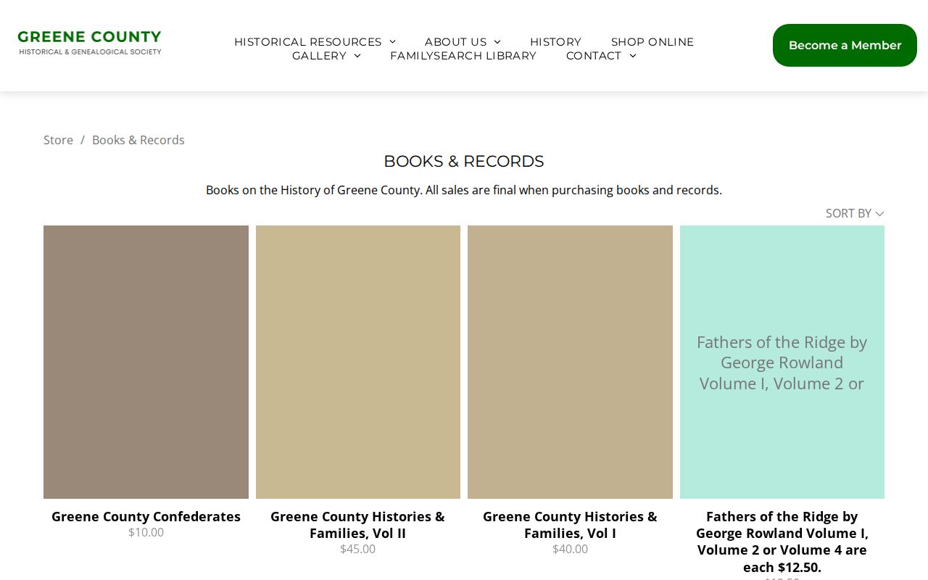Viewport: 928px width, 580px height.
Task: Open the Gallery menu label
Action: (x=319, y=56)
